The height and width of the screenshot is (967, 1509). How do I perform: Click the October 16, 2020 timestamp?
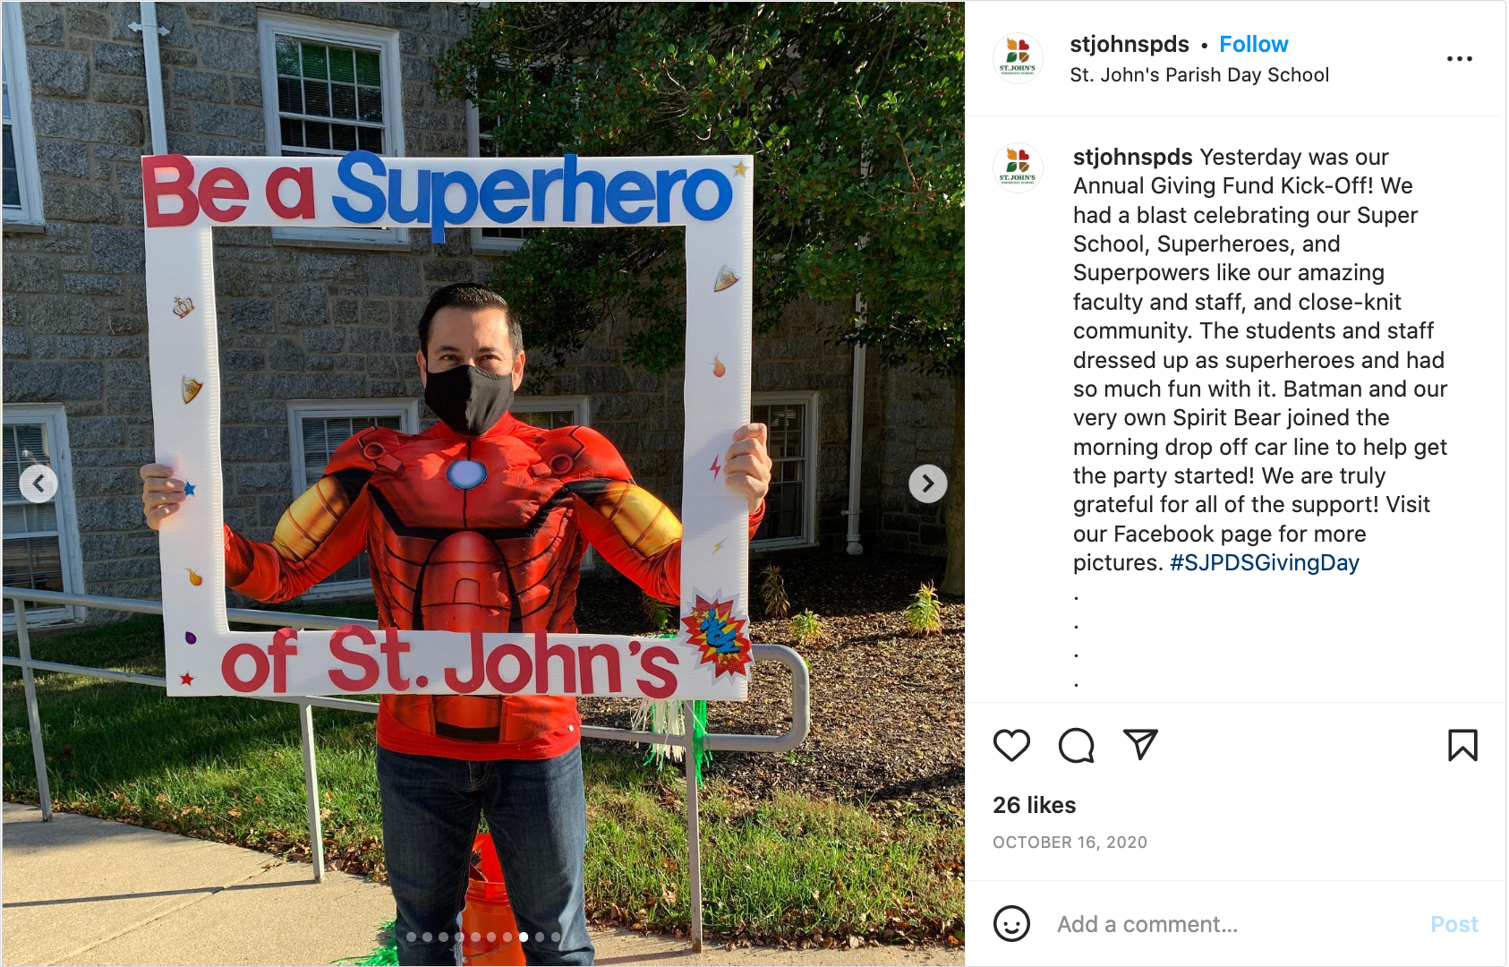click(x=1070, y=843)
